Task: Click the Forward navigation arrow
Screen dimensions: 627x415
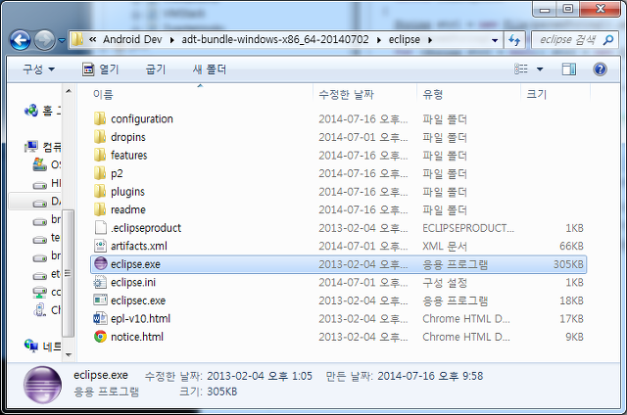Action: pos(44,40)
